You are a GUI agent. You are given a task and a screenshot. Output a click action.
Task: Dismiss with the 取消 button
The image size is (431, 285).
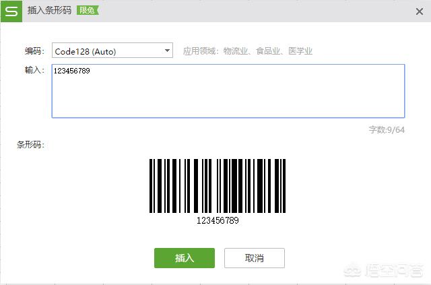[x=255, y=258]
